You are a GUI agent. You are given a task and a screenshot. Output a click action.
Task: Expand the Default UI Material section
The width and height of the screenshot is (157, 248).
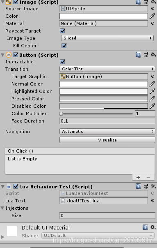coord(2,237)
